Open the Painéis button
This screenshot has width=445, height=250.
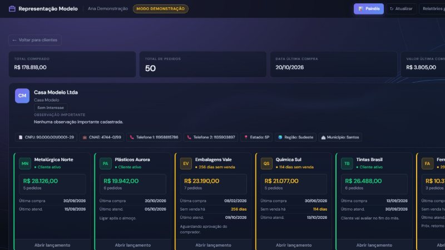[x=369, y=9]
